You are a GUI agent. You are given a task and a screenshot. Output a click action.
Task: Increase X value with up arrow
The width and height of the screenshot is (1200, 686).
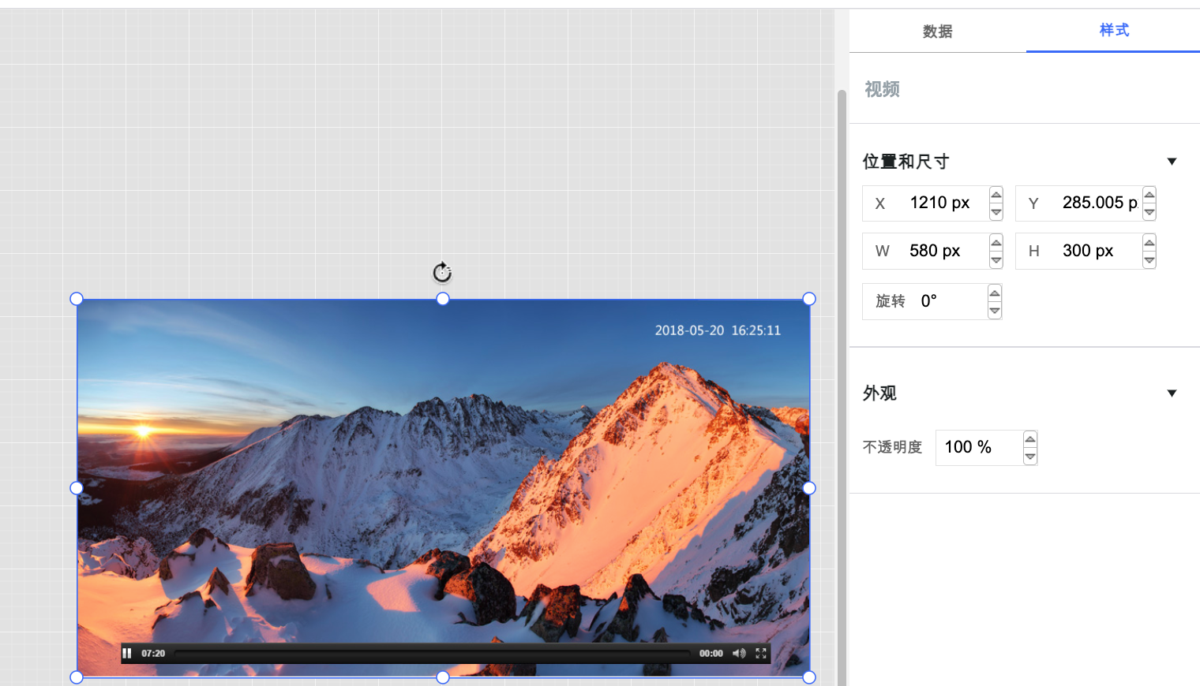[996, 196]
